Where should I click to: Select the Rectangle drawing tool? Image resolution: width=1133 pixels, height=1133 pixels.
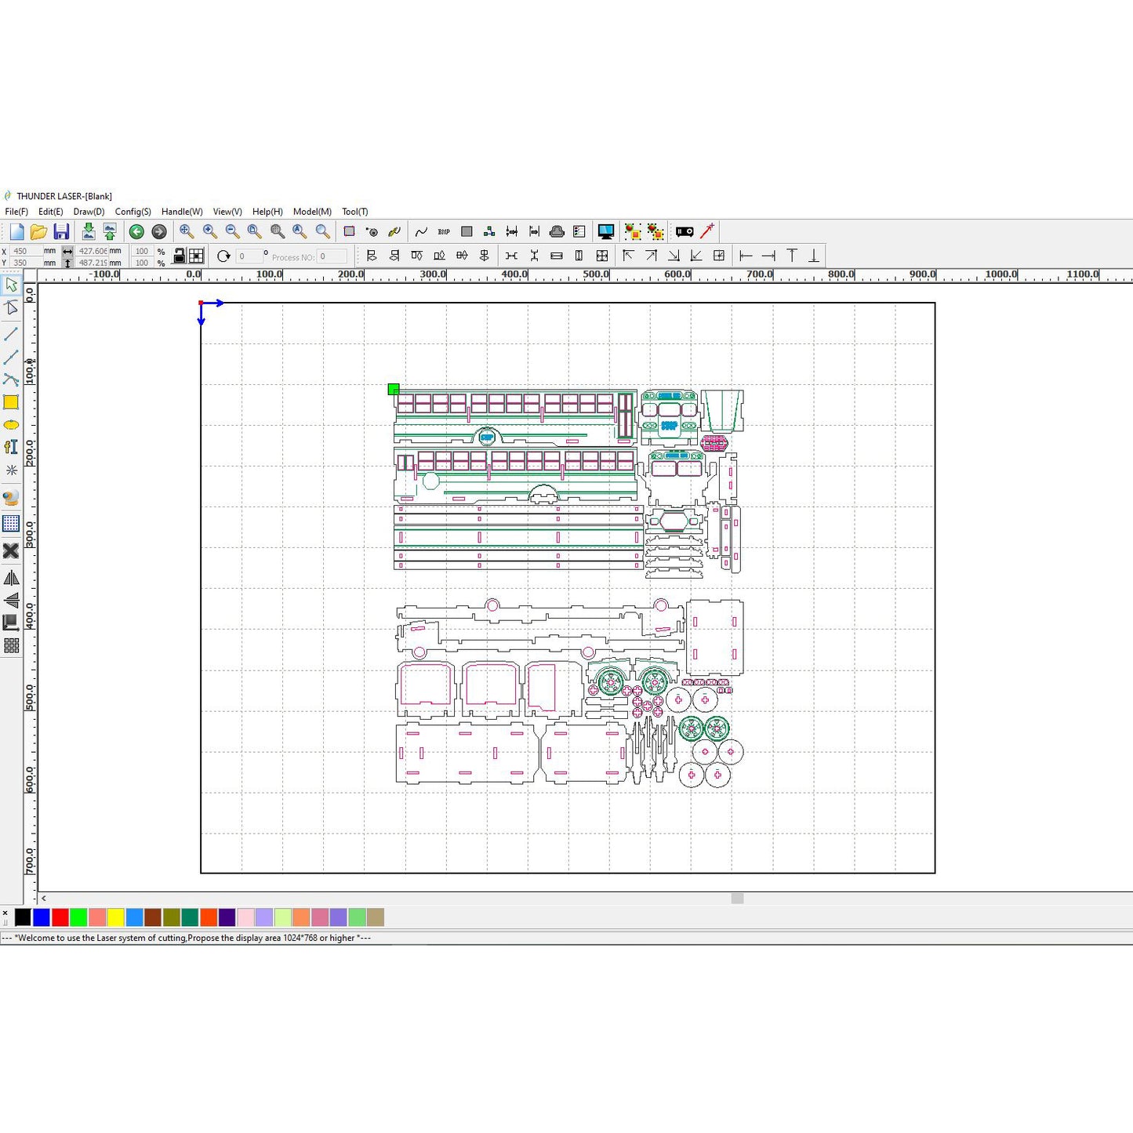[11, 402]
